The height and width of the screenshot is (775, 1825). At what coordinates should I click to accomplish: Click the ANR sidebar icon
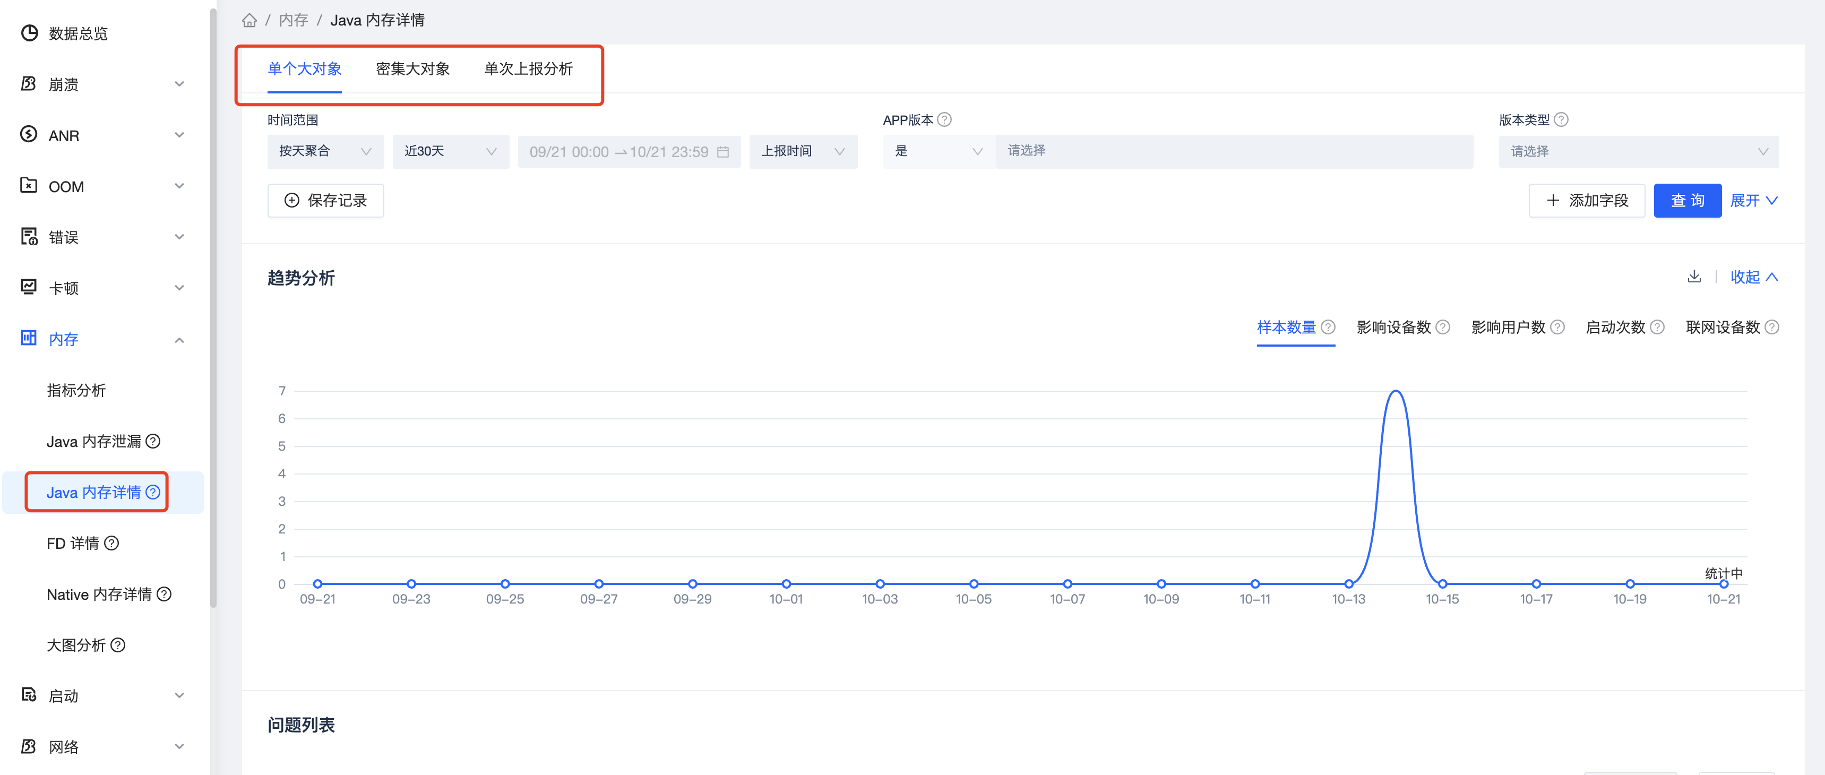point(29,135)
